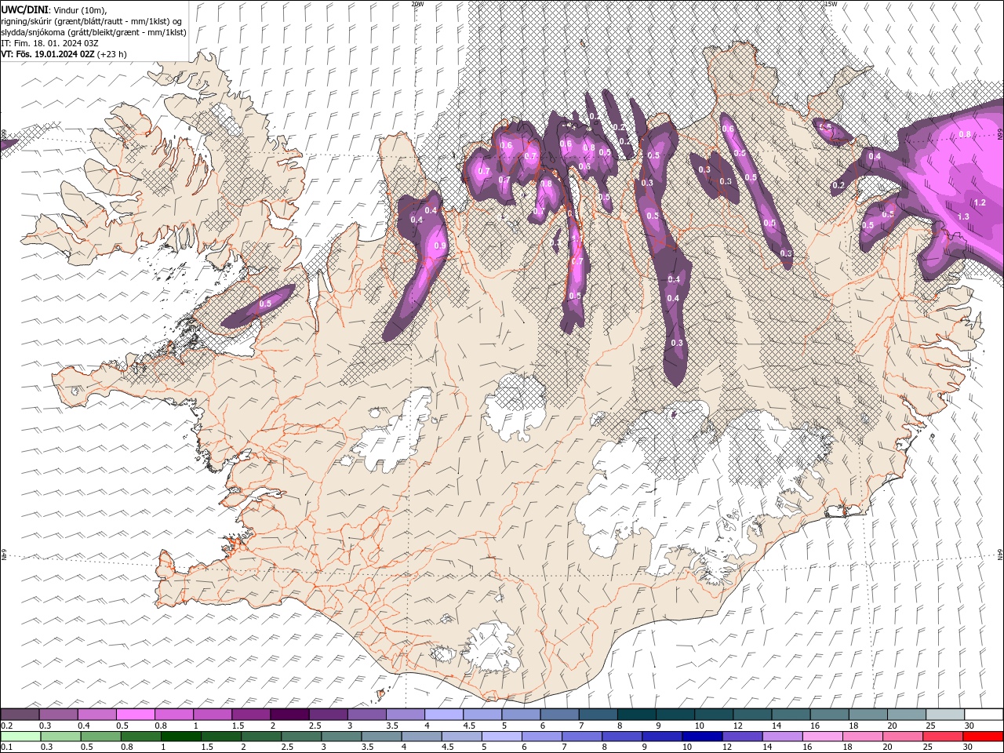The width and height of the screenshot is (1004, 753).
Task: Click the valid time 'VT: Fös. 19.01.2024 02Z'
Action: tap(48, 54)
